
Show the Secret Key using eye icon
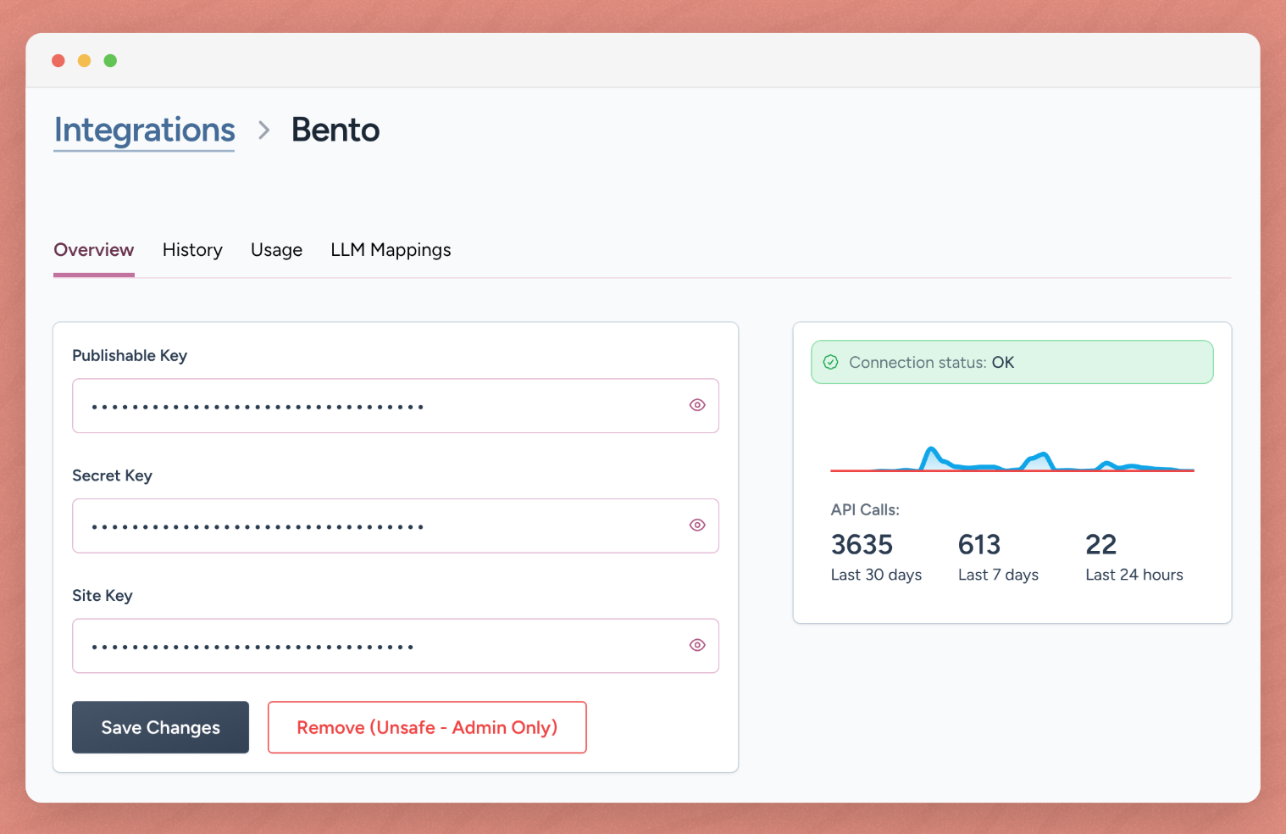(697, 525)
